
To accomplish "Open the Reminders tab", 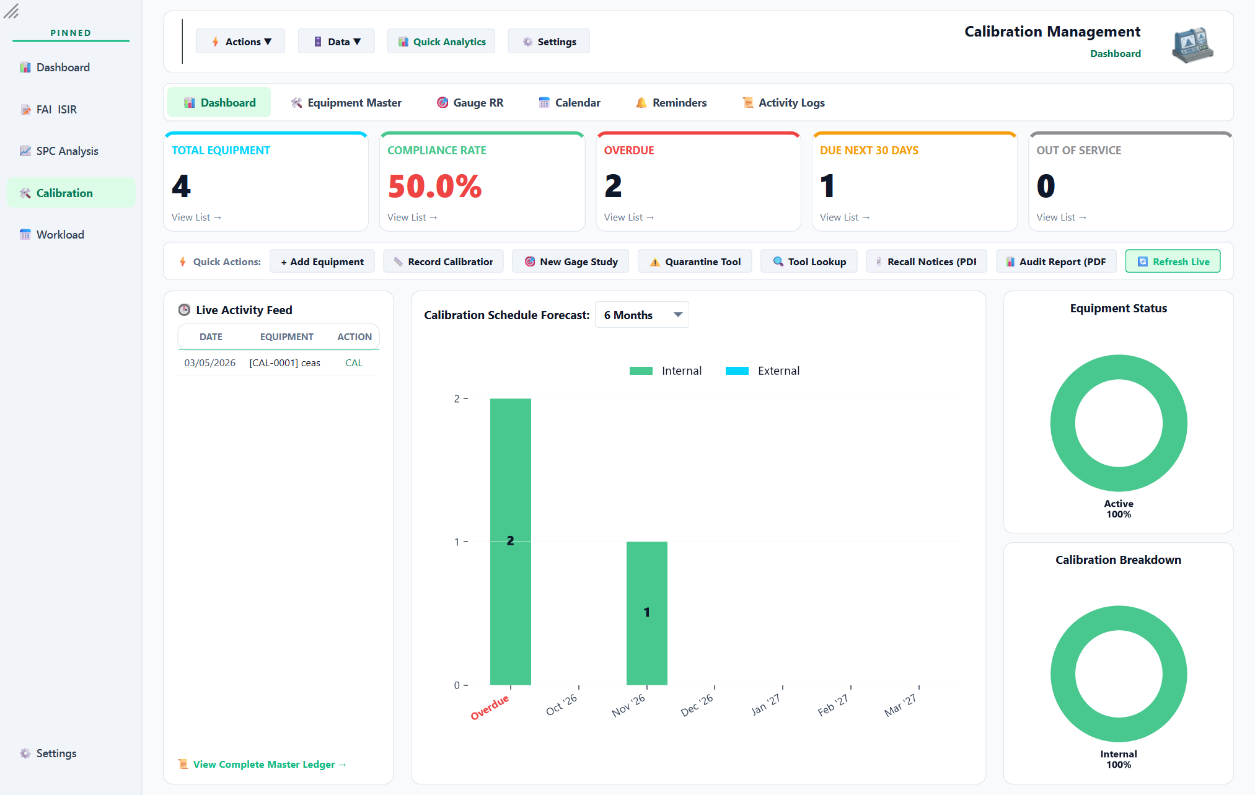I will click(x=671, y=103).
